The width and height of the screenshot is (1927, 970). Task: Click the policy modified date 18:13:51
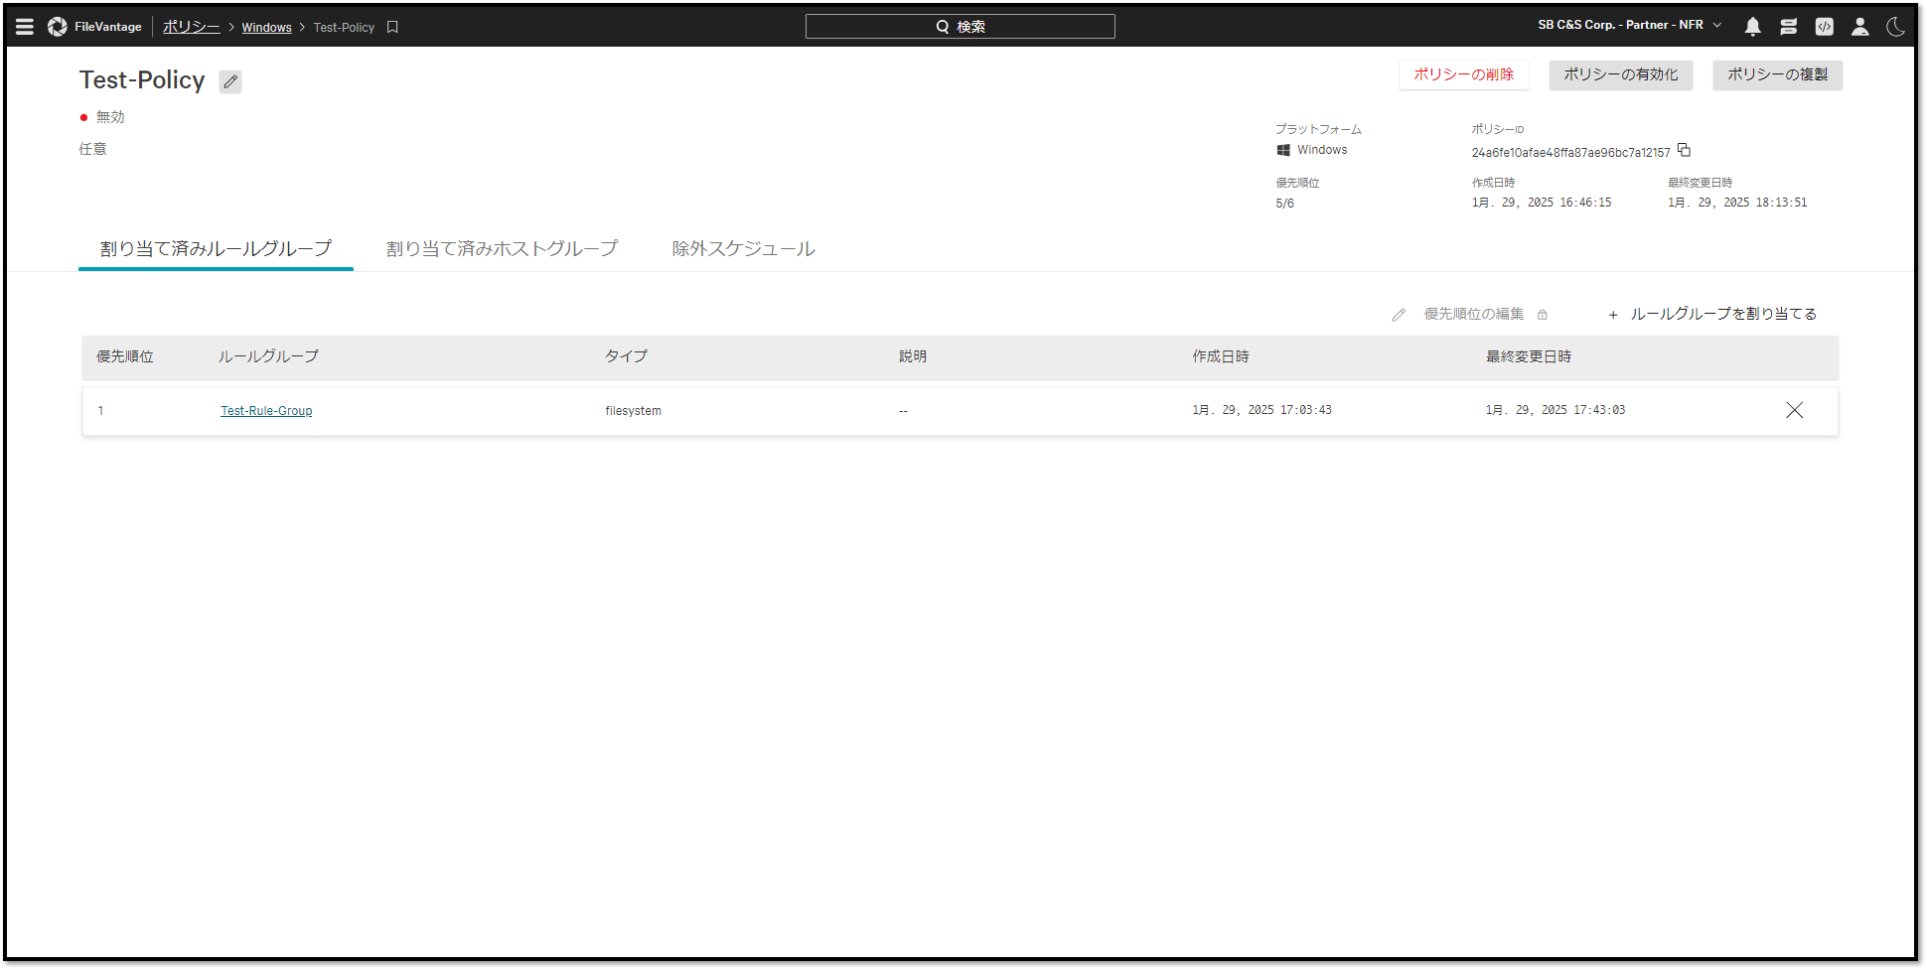[x=1737, y=203]
